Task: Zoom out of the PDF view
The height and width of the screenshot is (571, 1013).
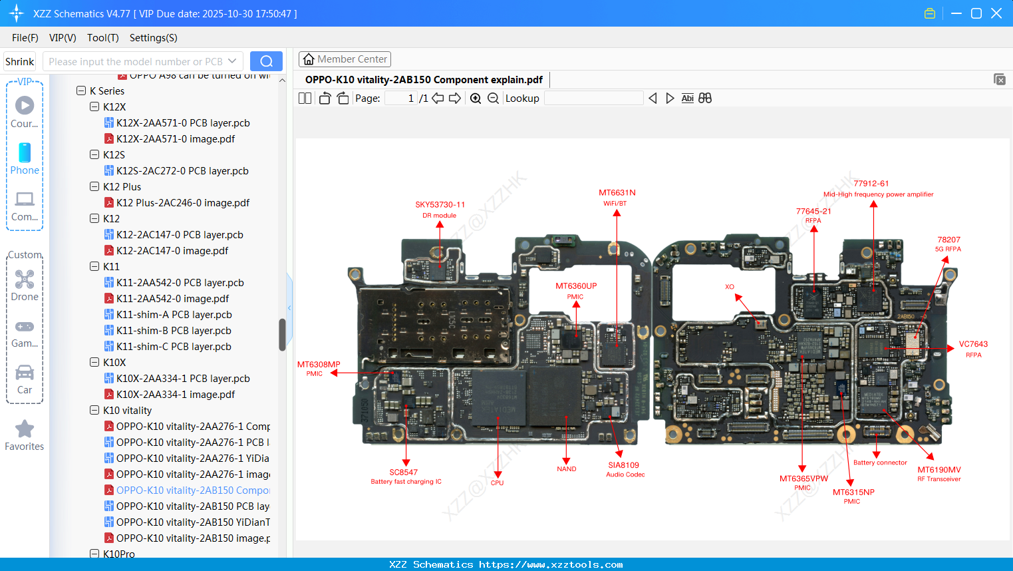Action: pyautogui.click(x=492, y=98)
